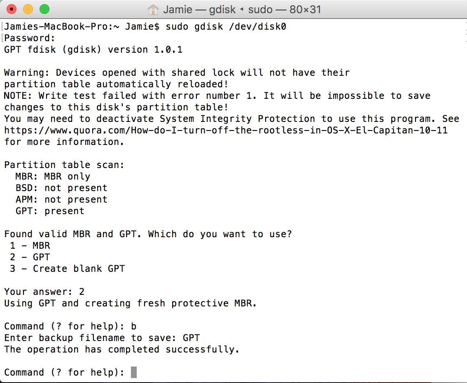Click the 'MBR: MBR only' scan result
This screenshot has width=467, height=383.
tap(53, 176)
